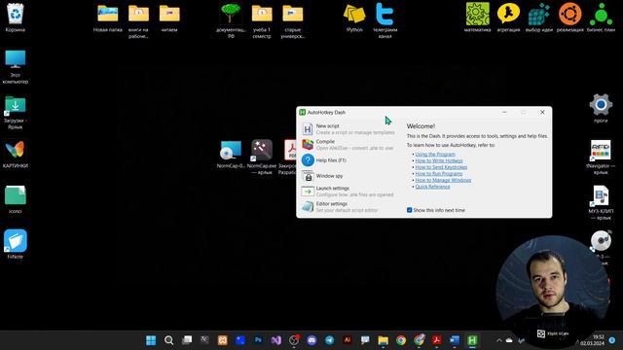The height and width of the screenshot is (350, 623).
Task: Select the NormCap-0 installer icon
Action: (x=231, y=154)
